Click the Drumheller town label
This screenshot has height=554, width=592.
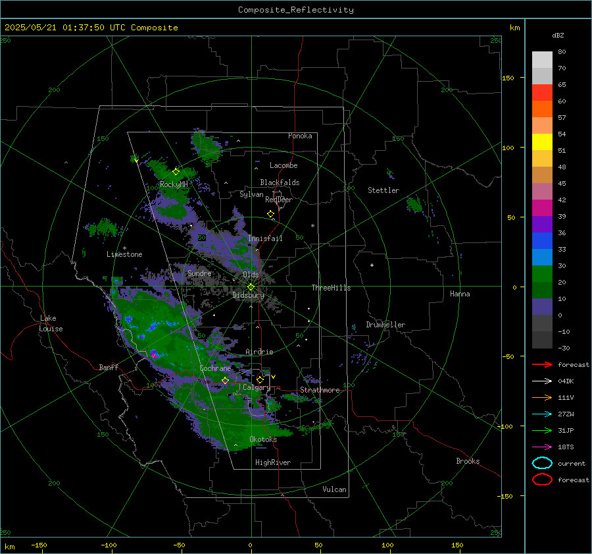click(x=385, y=325)
